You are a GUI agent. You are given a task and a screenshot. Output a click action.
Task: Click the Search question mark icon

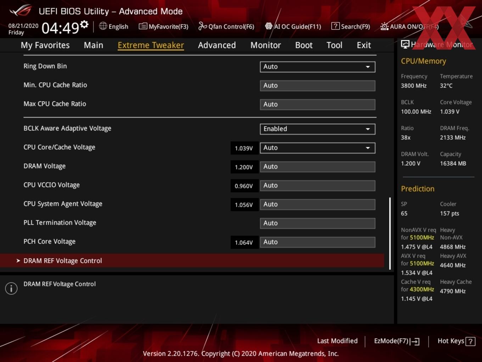(x=335, y=26)
